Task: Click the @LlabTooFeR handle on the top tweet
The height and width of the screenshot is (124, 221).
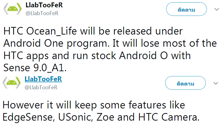Action: [x=42, y=13]
